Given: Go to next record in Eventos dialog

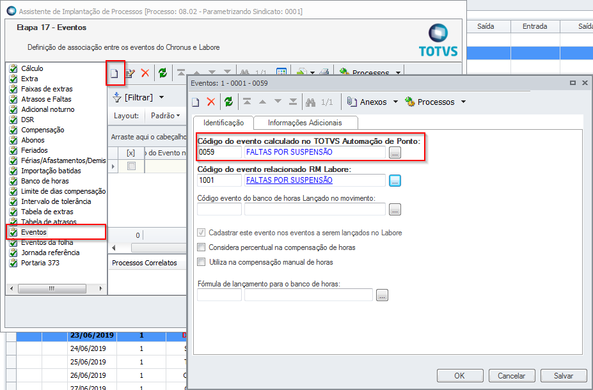Looking at the screenshot, I should pos(278,102).
